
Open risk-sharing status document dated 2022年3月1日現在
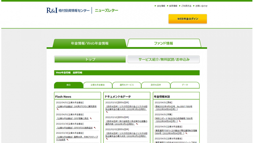126,108
